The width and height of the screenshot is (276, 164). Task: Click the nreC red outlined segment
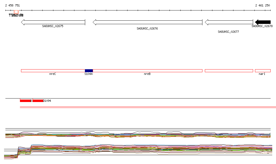pyautogui.click(x=53, y=71)
